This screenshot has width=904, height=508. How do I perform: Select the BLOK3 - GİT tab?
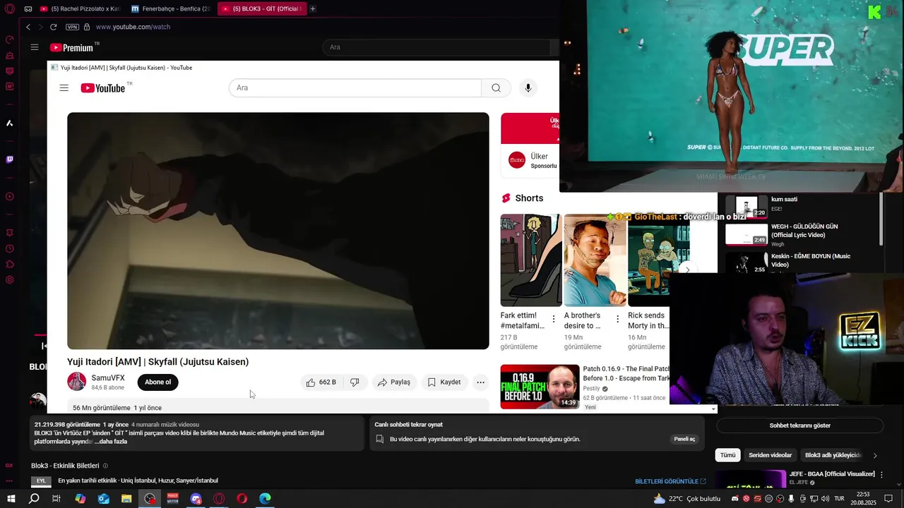[262, 8]
